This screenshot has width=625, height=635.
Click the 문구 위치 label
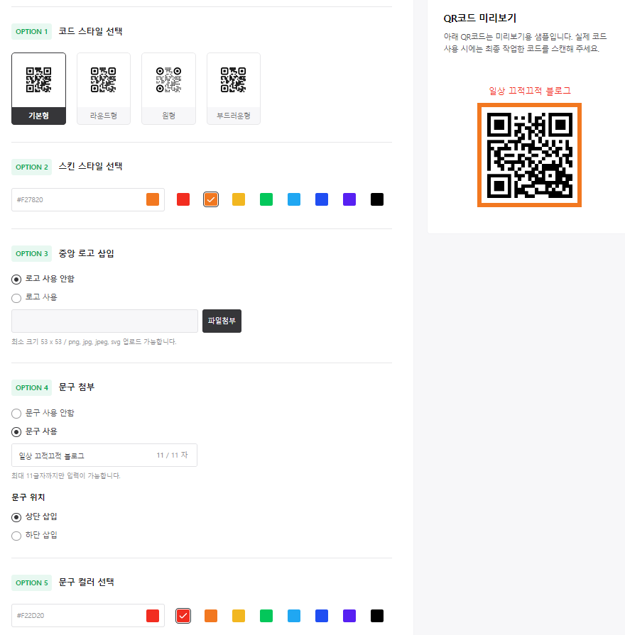pos(28,497)
